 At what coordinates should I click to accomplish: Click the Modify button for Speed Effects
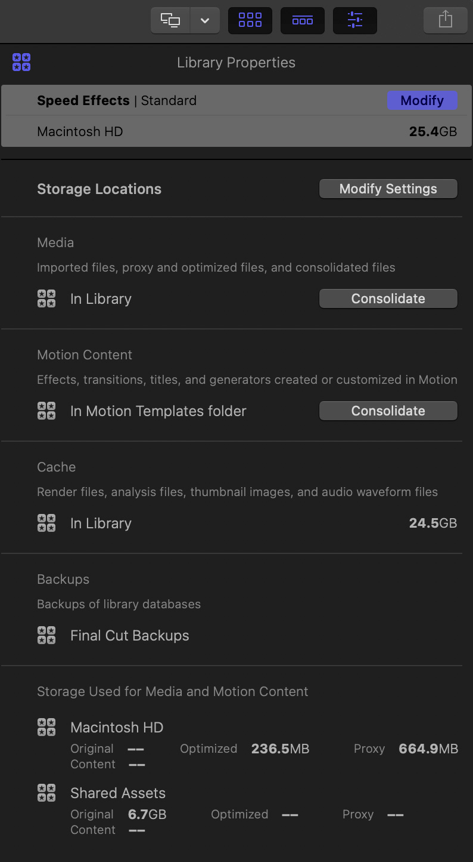[422, 100]
